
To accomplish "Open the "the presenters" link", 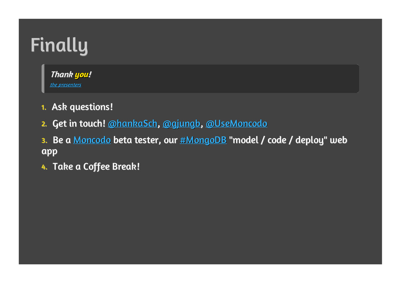I will tap(66, 85).
